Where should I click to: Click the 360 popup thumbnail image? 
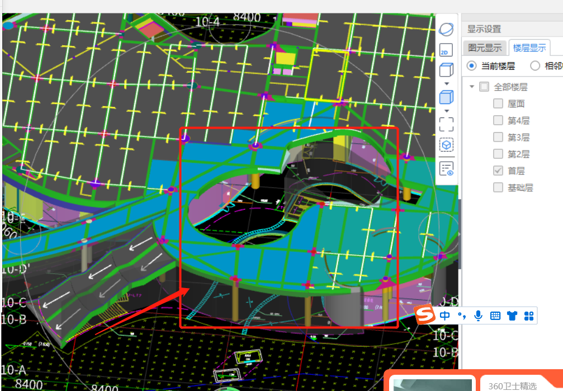pyautogui.click(x=433, y=385)
